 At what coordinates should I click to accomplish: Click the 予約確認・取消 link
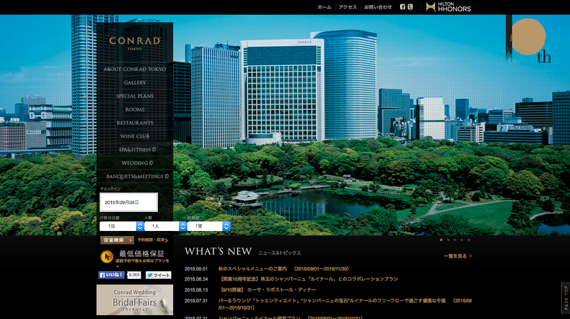pos(153,240)
